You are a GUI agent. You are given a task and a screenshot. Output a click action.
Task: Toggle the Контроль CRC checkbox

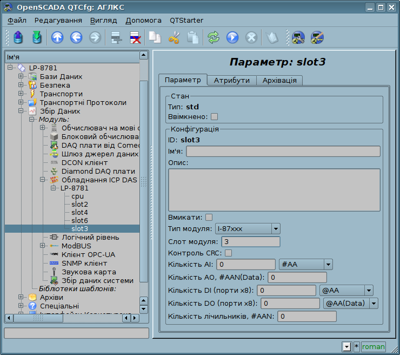(228, 253)
